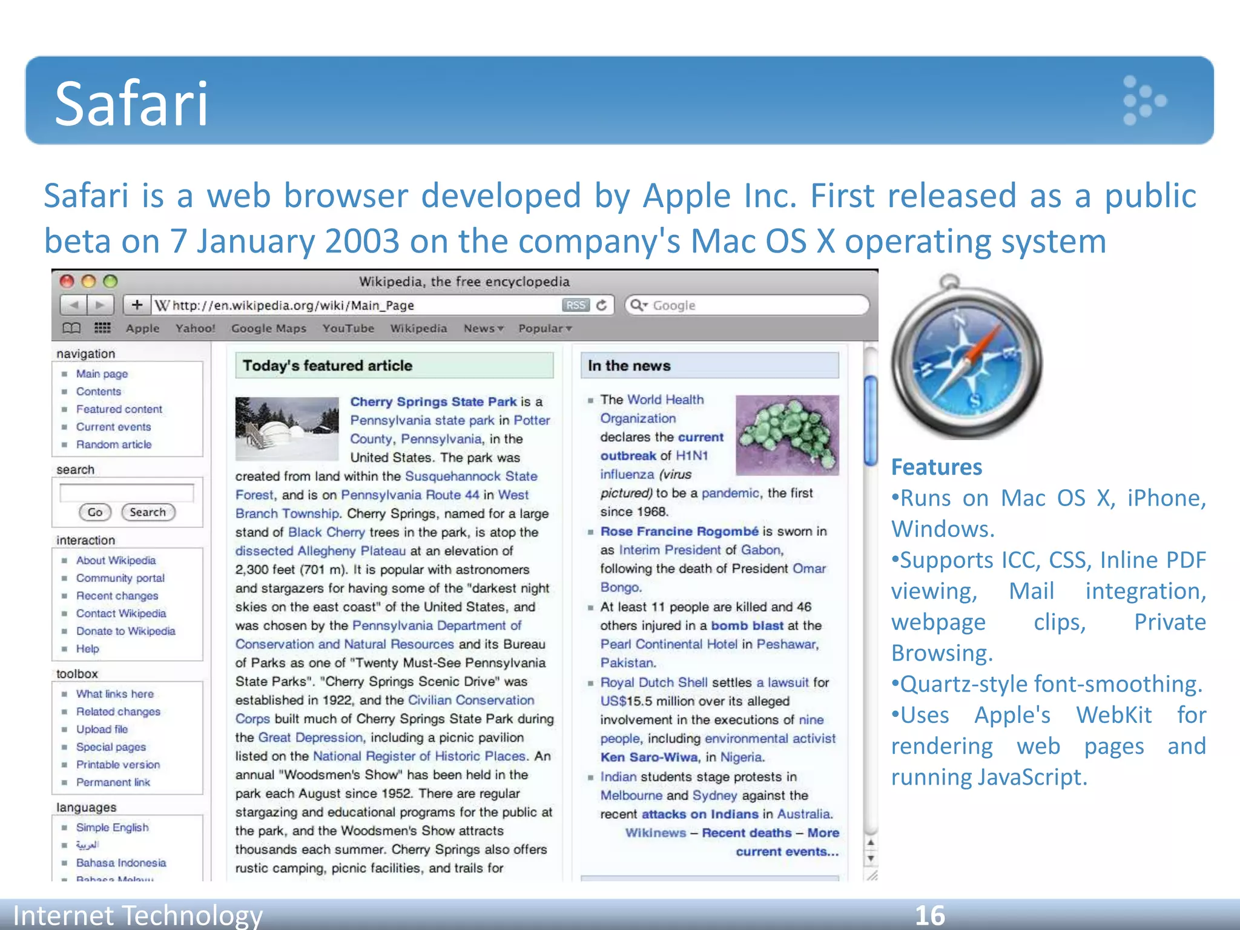Open the Community portal link

(x=120, y=578)
